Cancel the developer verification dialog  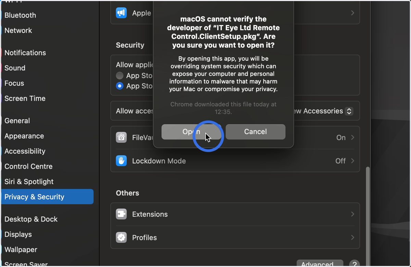pyautogui.click(x=256, y=132)
